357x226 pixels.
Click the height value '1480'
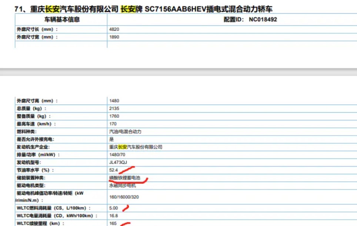coord(114,101)
